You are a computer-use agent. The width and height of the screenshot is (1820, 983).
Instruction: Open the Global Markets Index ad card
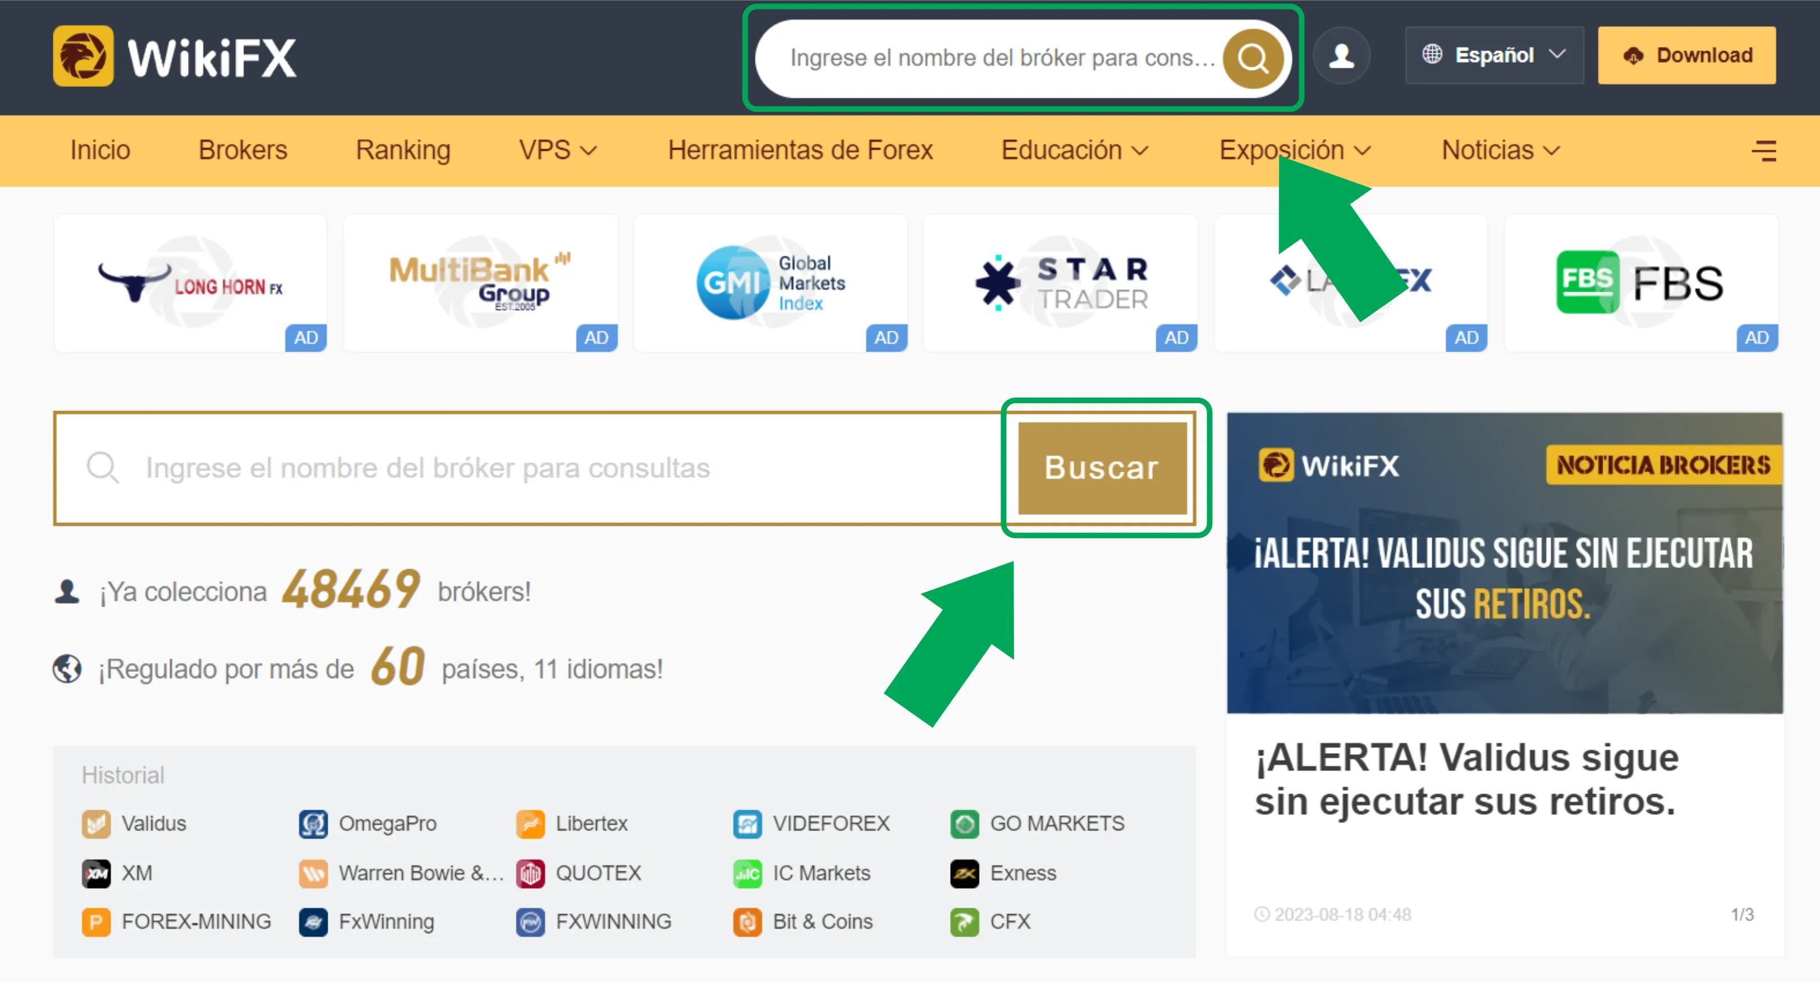pos(771,283)
